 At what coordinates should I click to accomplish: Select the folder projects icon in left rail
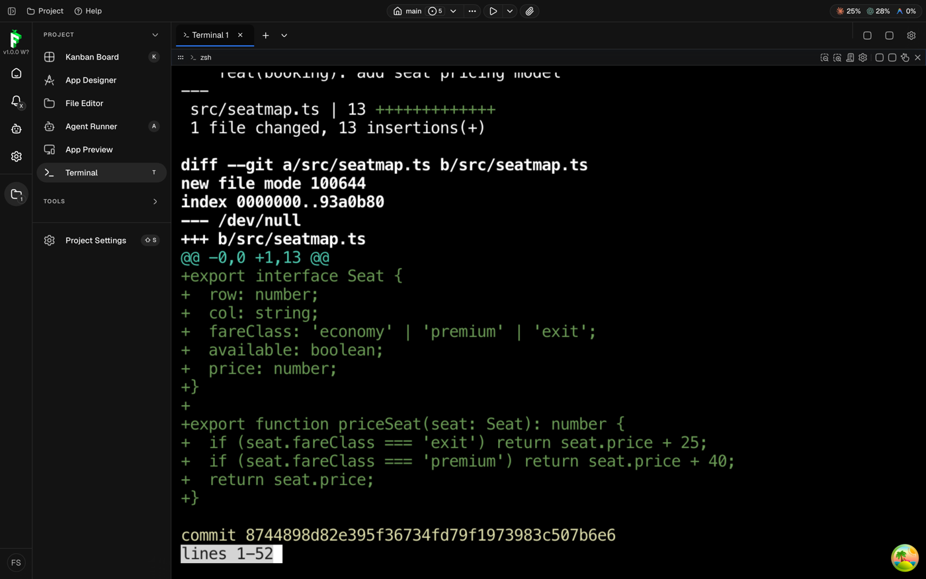pos(17,195)
